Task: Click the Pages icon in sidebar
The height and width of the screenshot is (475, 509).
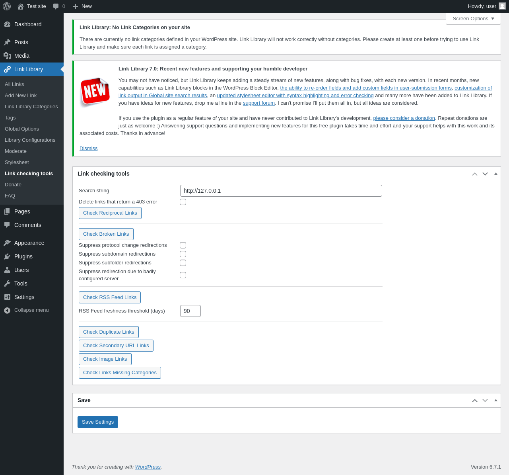Action: tap(7, 211)
